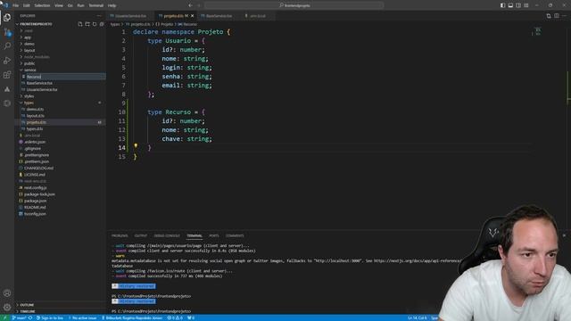Switch to the UsuarioService.tsx editor tab

coord(130,16)
